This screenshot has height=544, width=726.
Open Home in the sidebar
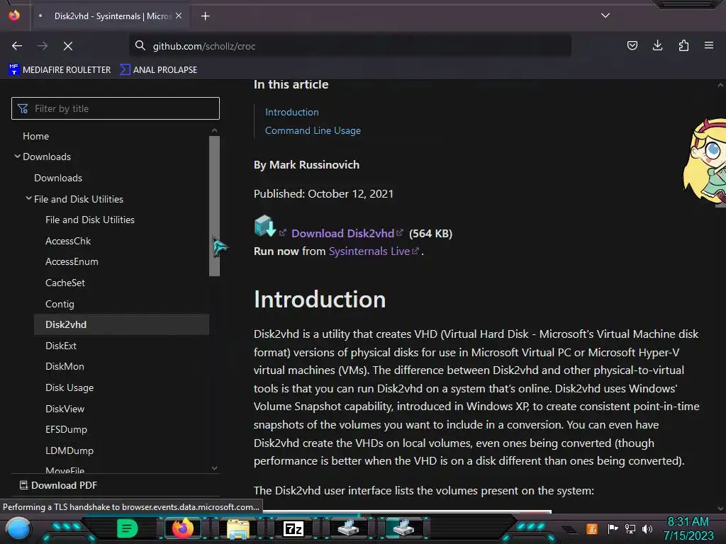35,136
